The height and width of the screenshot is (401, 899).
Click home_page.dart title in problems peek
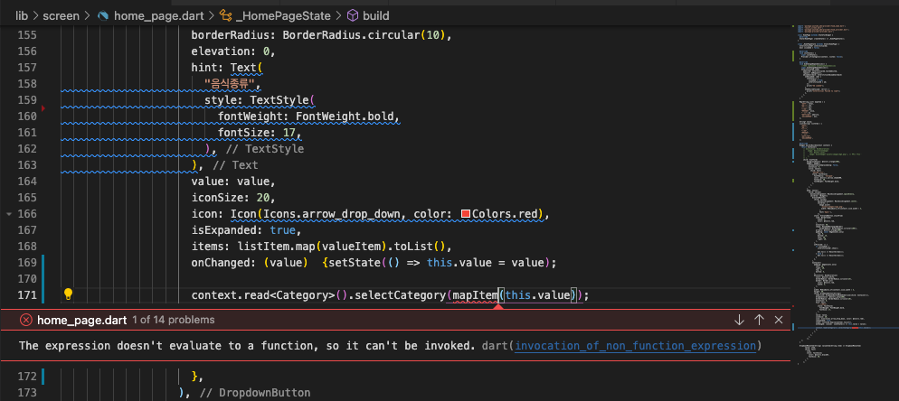tap(82, 320)
